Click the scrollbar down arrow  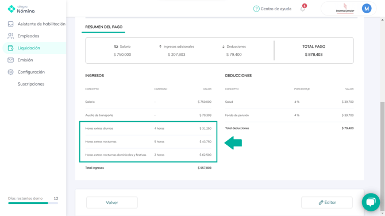383,214
